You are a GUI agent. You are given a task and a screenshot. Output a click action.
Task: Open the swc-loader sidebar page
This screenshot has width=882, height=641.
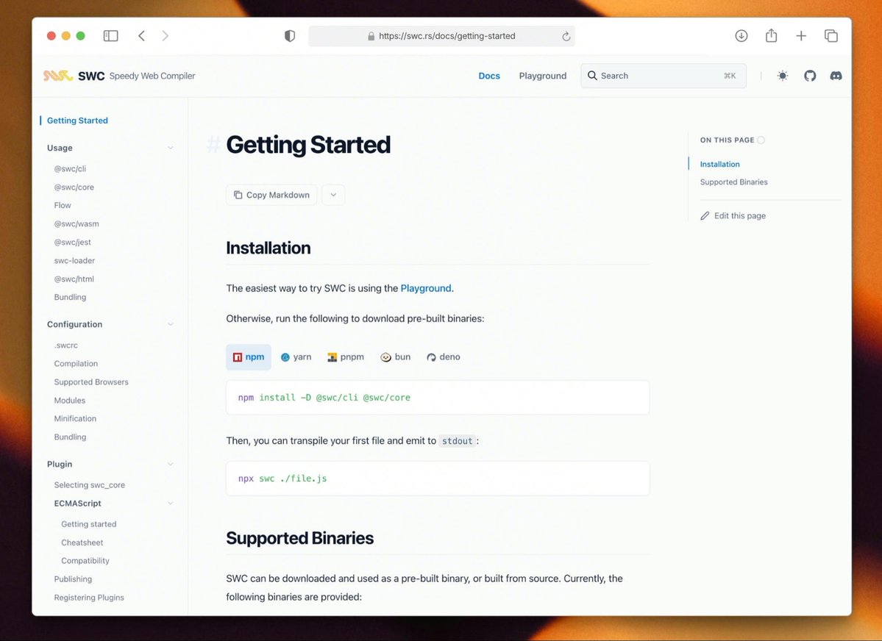tap(74, 260)
